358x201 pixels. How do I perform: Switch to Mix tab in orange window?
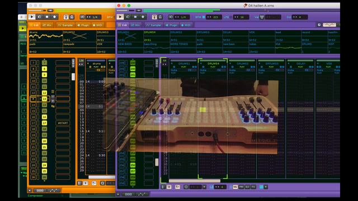(x=47, y=25)
